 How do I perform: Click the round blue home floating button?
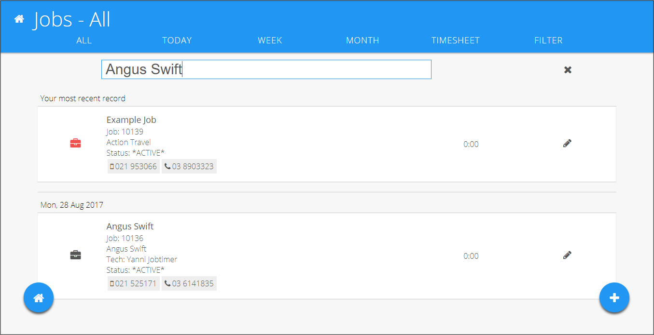(39, 298)
